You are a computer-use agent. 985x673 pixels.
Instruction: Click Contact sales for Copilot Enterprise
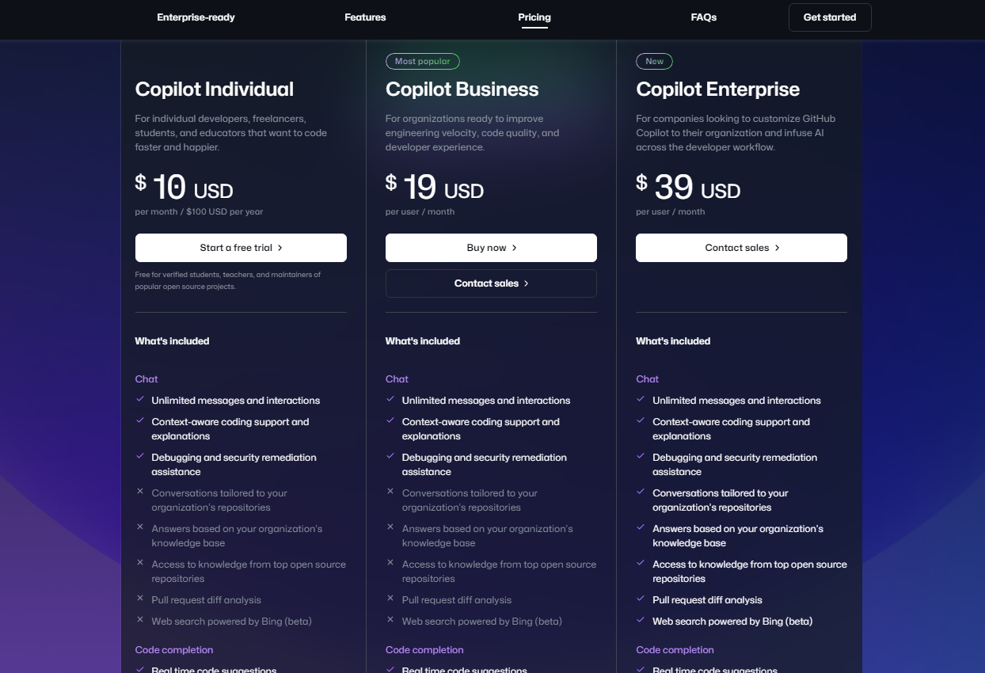point(741,248)
